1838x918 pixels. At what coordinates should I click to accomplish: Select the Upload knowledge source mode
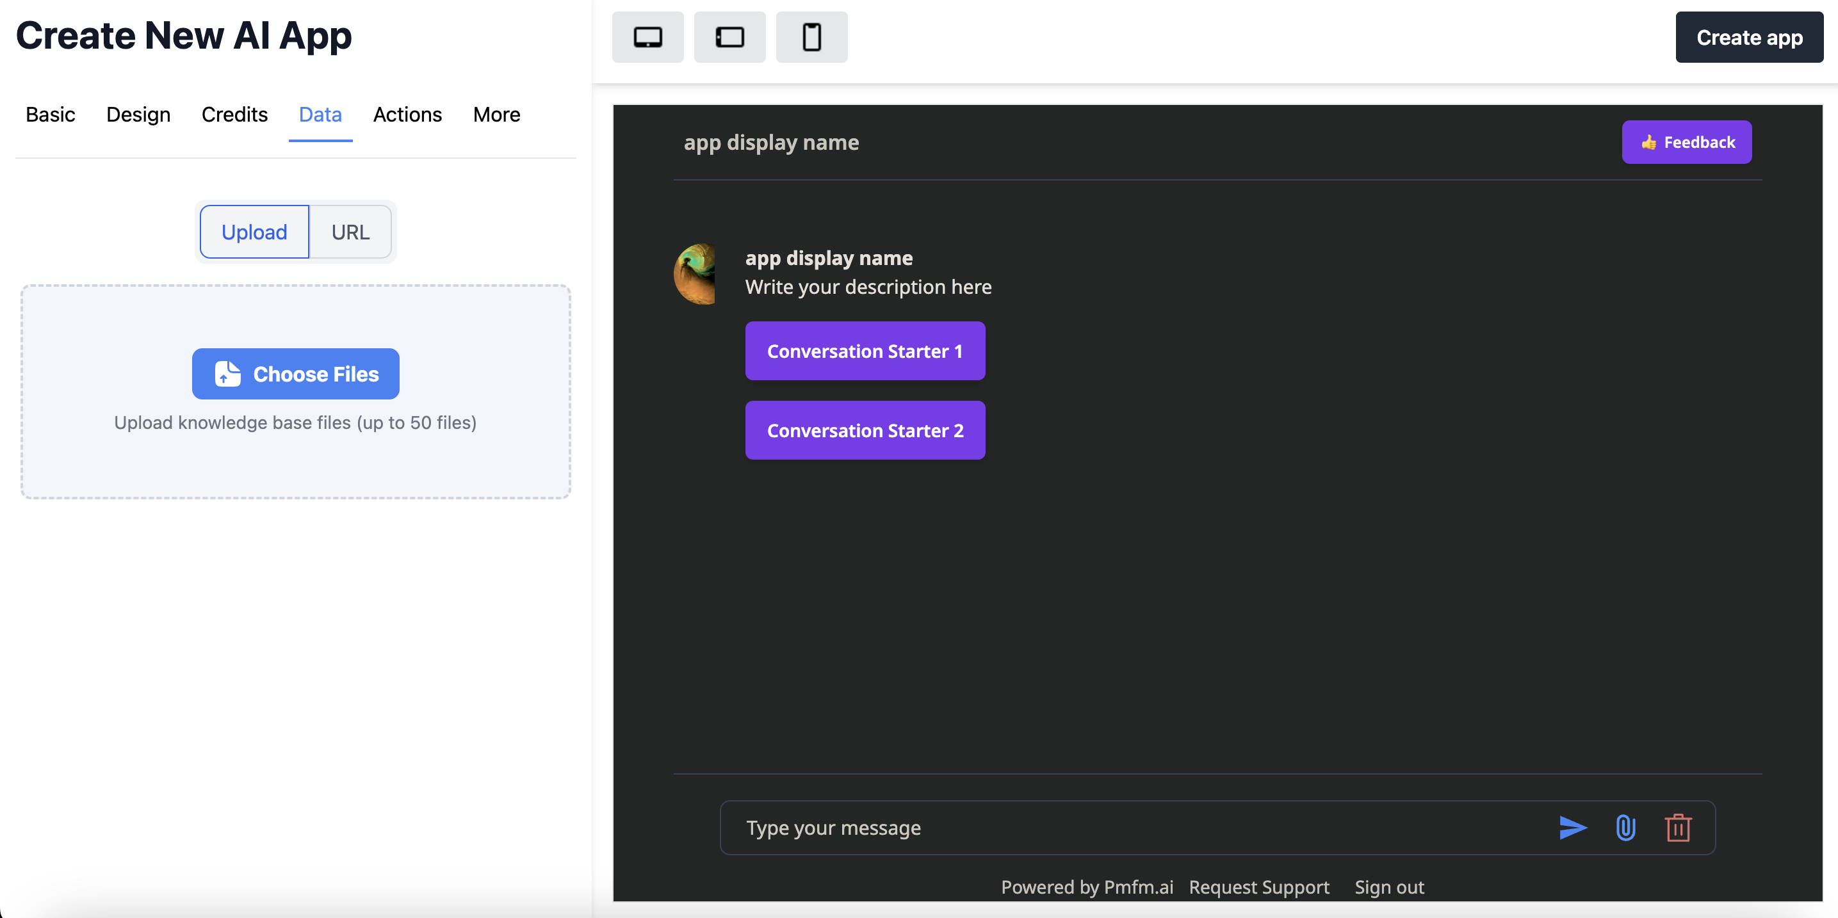pos(254,231)
